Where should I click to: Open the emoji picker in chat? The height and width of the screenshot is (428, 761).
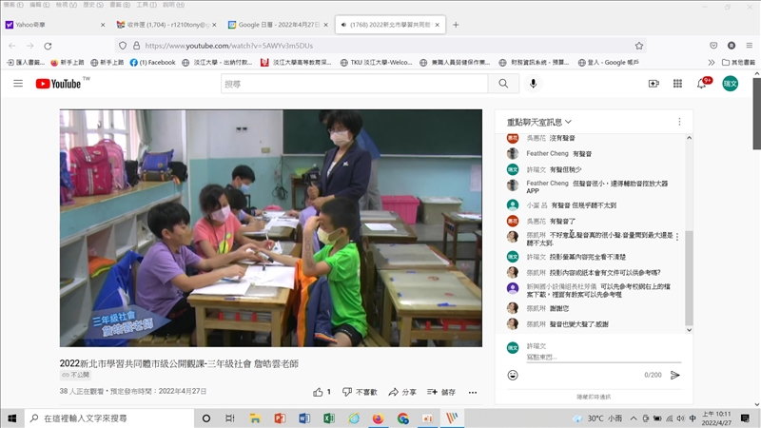(x=513, y=375)
